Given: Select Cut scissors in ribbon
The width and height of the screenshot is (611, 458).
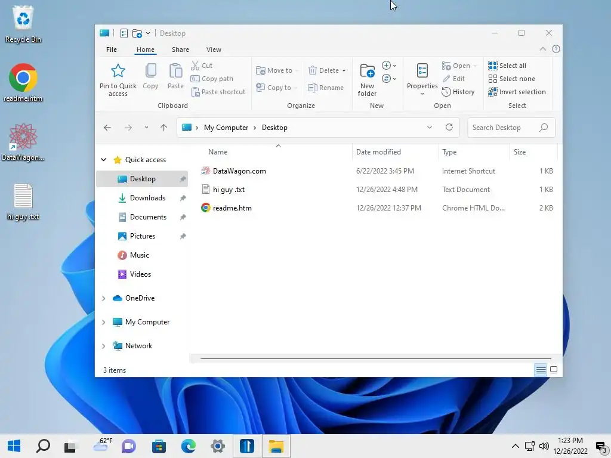Looking at the screenshot, I should [x=202, y=66].
